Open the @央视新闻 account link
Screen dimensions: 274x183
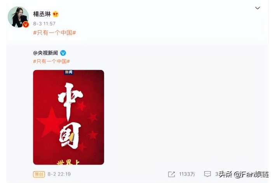click(x=45, y=53)
